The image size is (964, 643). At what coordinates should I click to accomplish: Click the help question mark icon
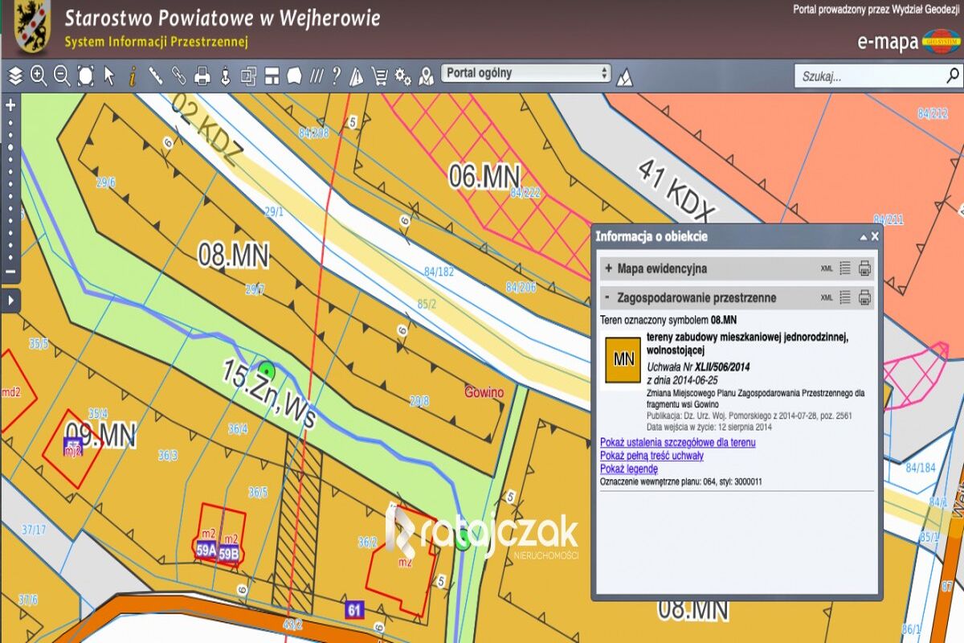pyautogui.click(x=336, y=75)
